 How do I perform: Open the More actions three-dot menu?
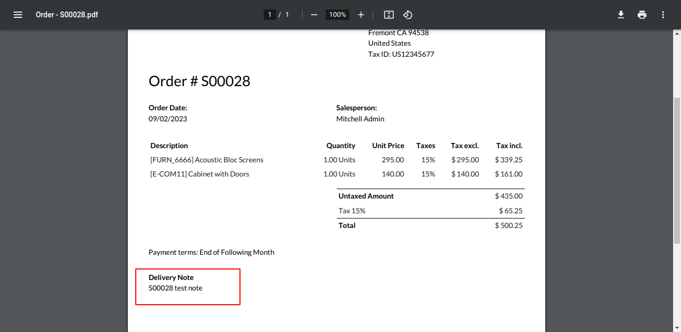(663, 15)
